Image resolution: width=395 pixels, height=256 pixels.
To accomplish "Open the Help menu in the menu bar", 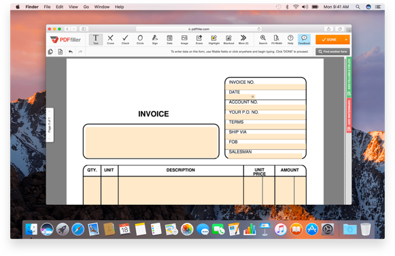I will coord(119,7).
